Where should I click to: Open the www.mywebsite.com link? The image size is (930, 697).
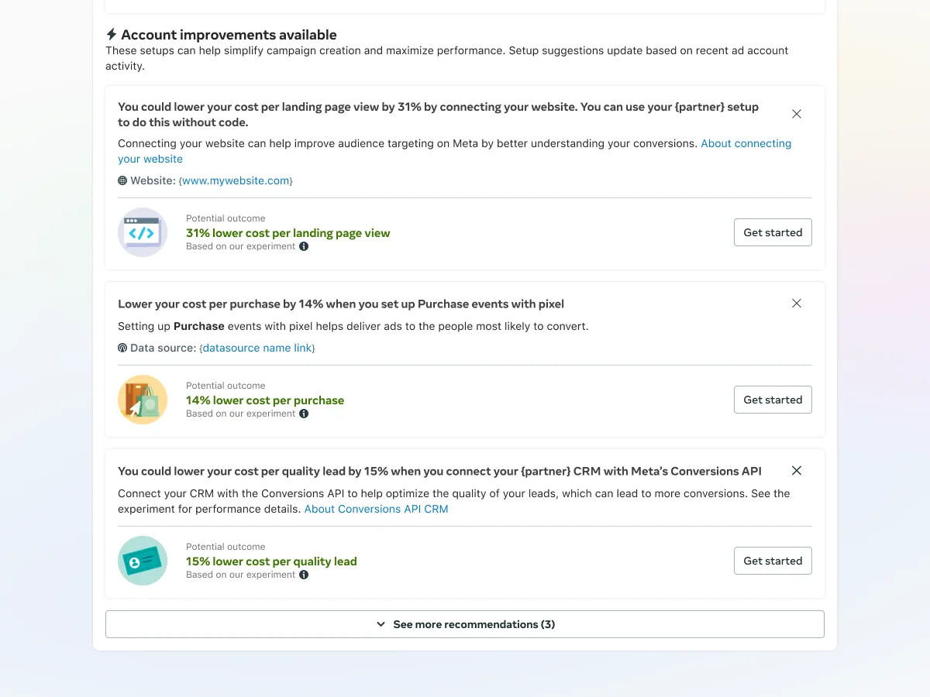[x=236, y=180]
